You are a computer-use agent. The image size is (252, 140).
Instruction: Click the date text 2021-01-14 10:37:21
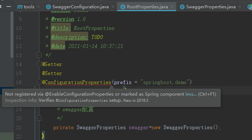pos(95,46)
